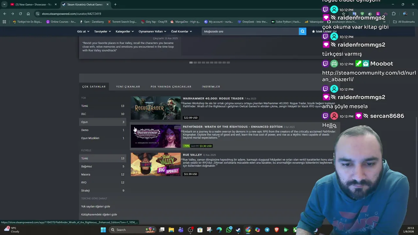View site information icon in address bar
Viewport: 418px width, 235px height.
click(38, 14)
